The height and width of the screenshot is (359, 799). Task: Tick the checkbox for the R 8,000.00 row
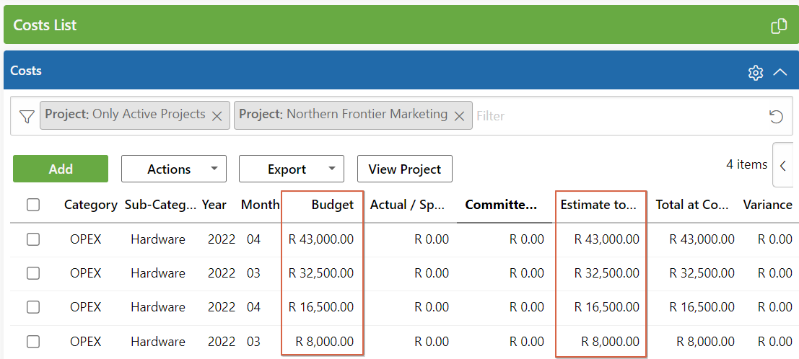[x=33, y=341]
